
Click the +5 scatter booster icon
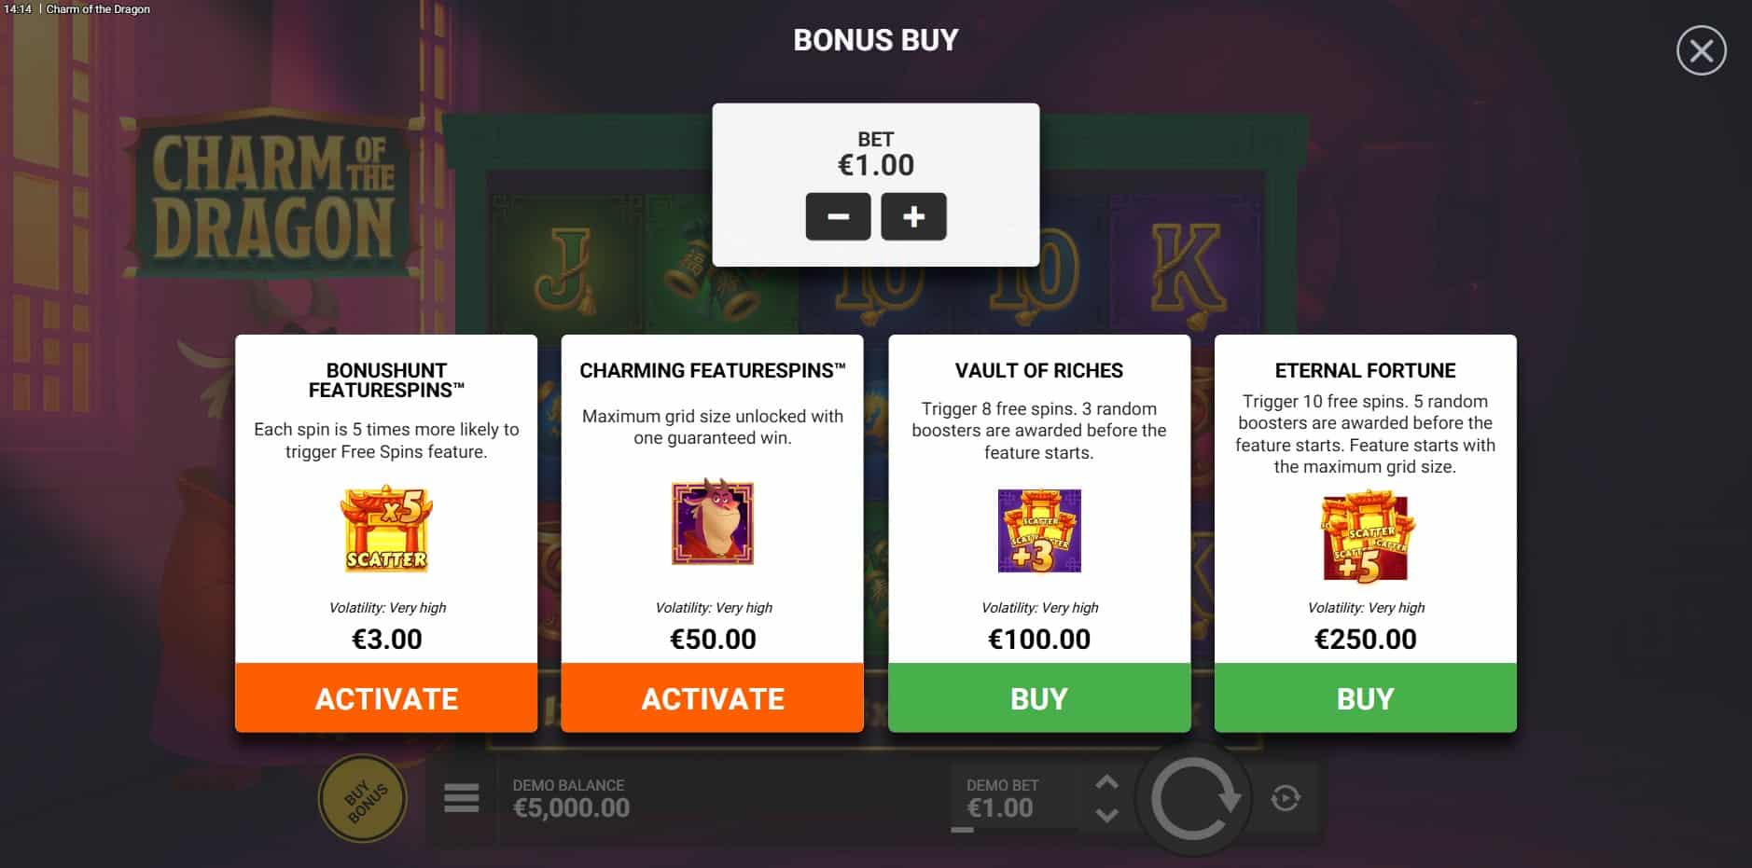point(1367,537)
